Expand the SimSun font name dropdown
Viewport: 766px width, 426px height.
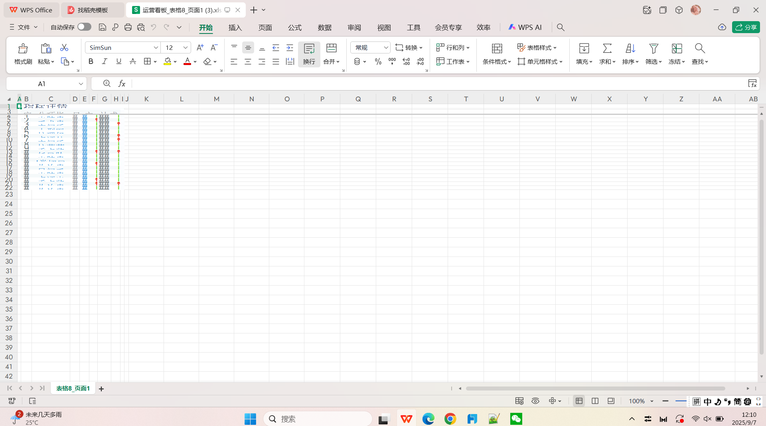point(156,47)
